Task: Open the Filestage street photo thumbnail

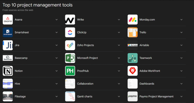Action: [x=8, y=96]
